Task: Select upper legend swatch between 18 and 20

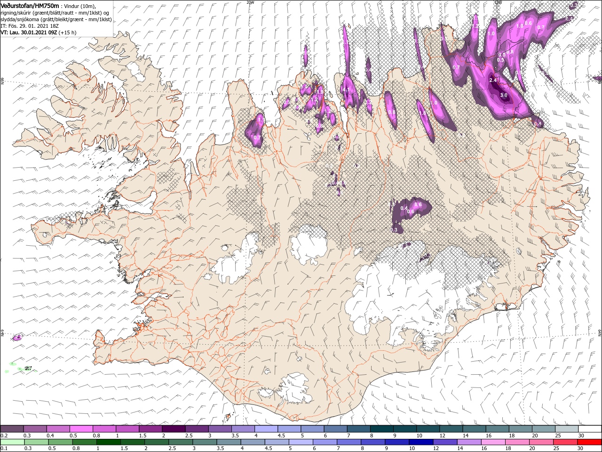Action: (x=521, y=428)
